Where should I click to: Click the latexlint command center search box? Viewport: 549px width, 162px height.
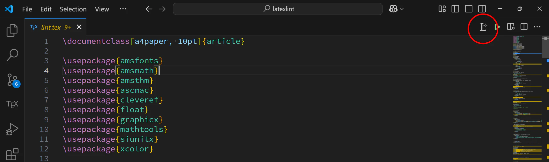[x=278, y=9]
